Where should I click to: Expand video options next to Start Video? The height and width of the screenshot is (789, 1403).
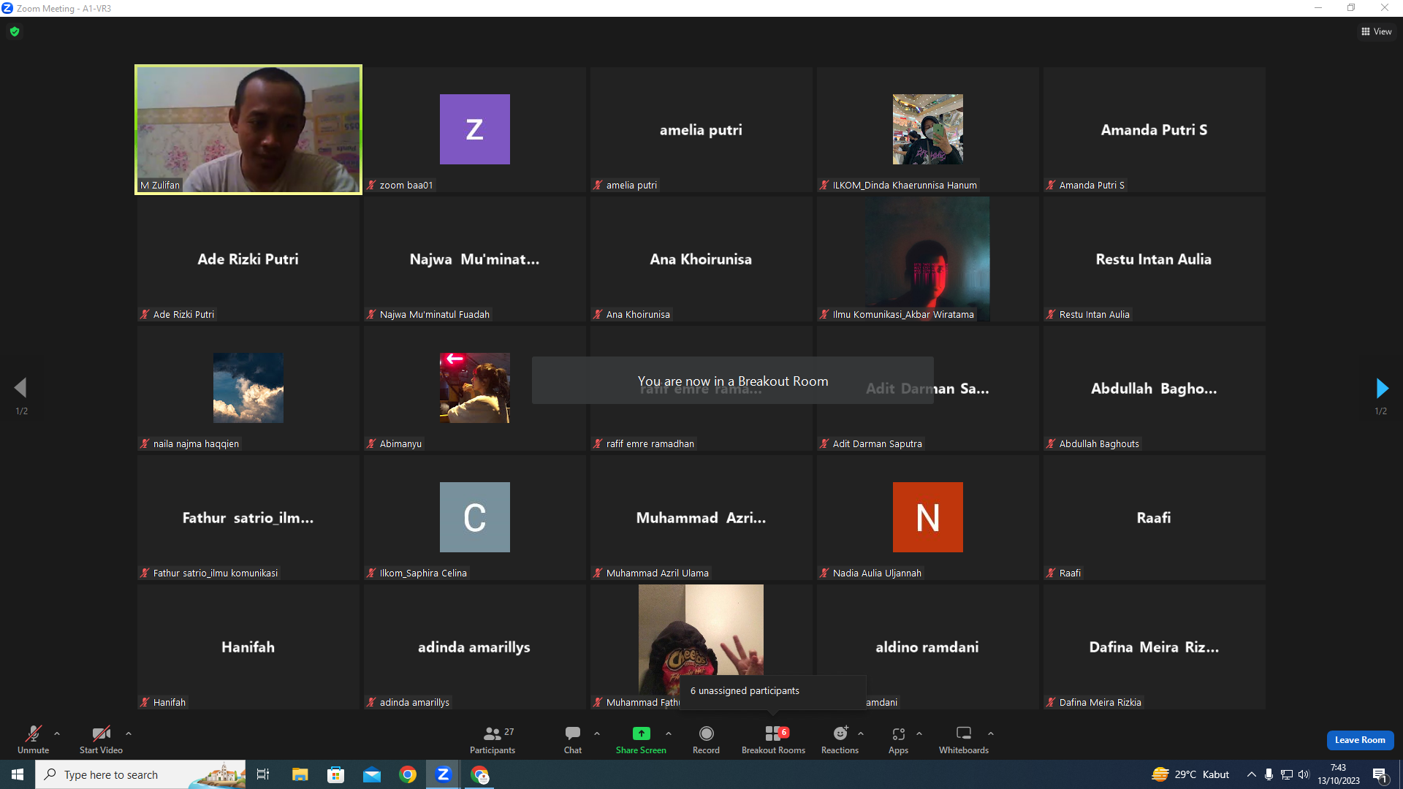pyautogui.click(x=129, y=733)
